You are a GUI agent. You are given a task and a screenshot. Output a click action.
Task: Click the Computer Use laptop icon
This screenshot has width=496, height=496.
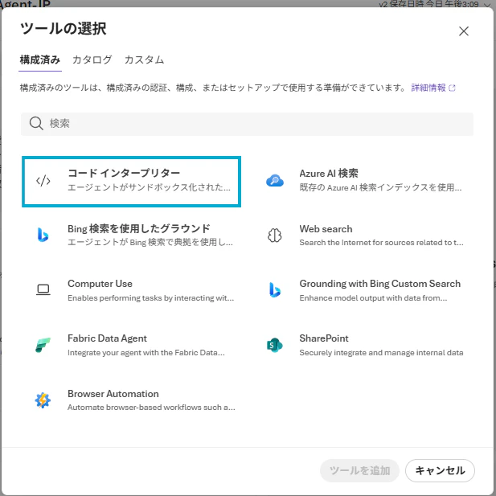[x=43, y=289]
